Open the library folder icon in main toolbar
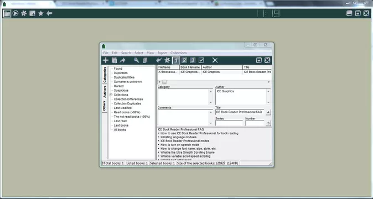 7,13
